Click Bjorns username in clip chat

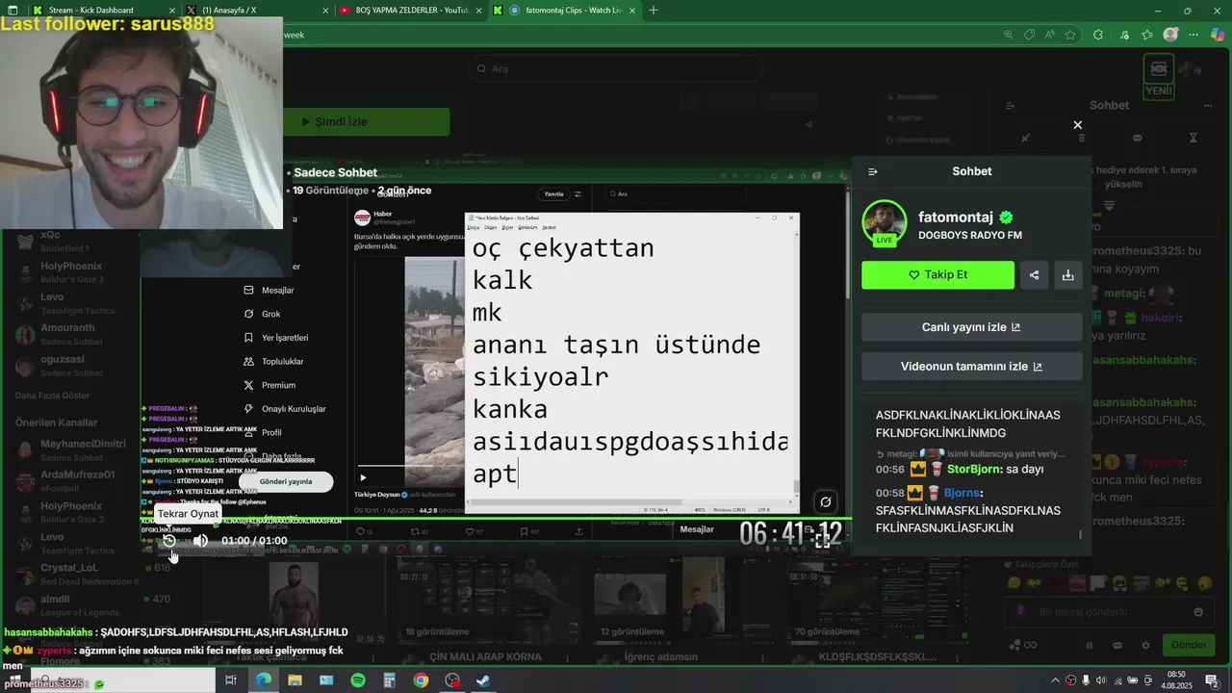[x=962, y=493]
